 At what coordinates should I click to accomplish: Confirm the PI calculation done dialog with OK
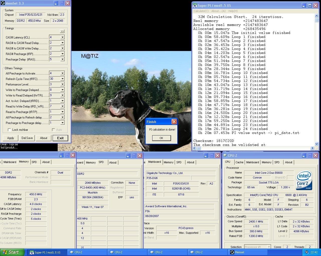click(x=161, y=138)
